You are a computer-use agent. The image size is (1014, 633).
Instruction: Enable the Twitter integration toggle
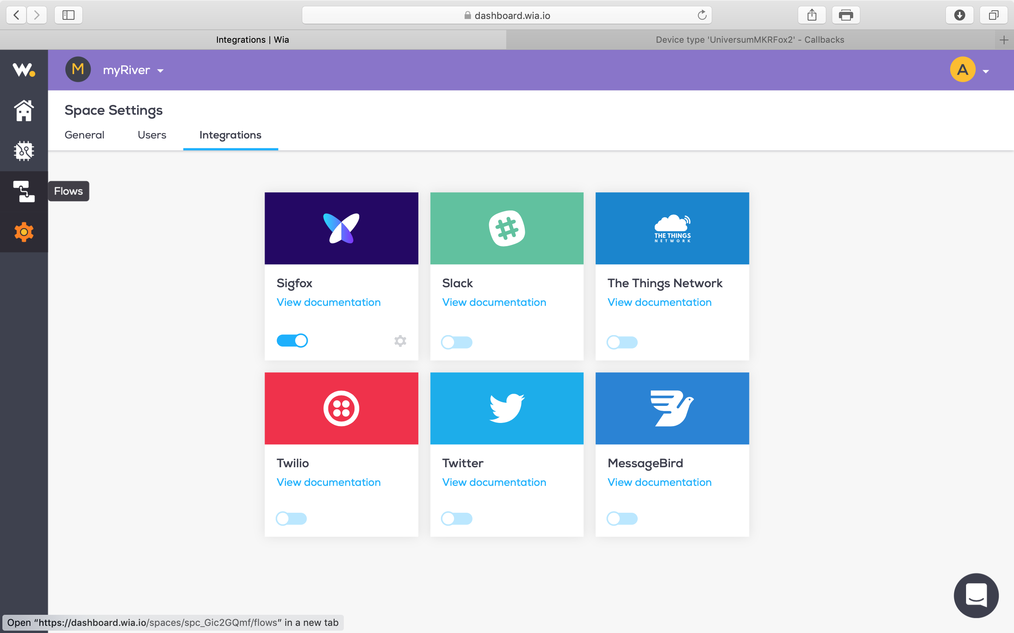[457, 519]
